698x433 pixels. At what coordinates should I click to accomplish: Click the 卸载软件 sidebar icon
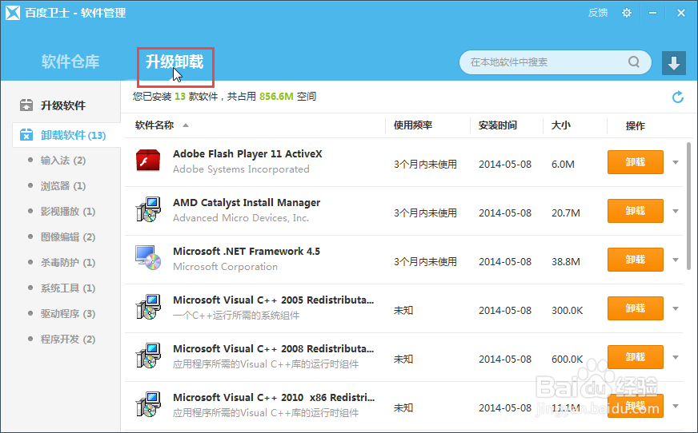[26, 135]
